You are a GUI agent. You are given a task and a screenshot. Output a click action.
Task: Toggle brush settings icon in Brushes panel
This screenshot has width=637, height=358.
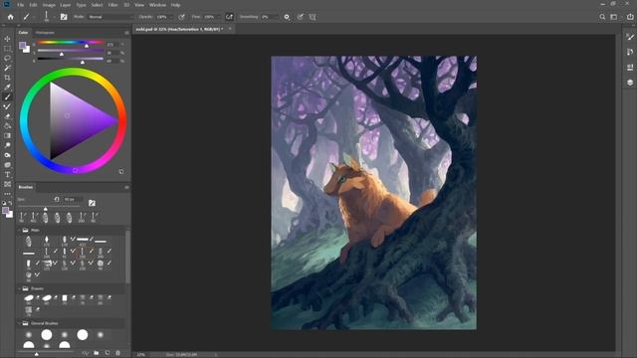point(92,203)
